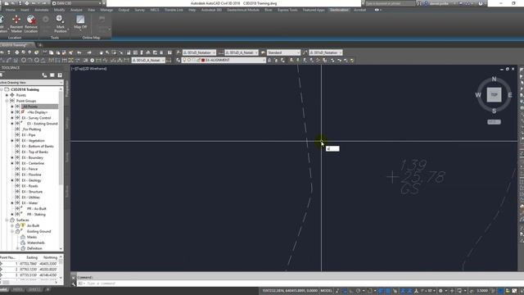Click the Toolspace help question-mark icon
The image size is (524, 295).
click(60, 75)
